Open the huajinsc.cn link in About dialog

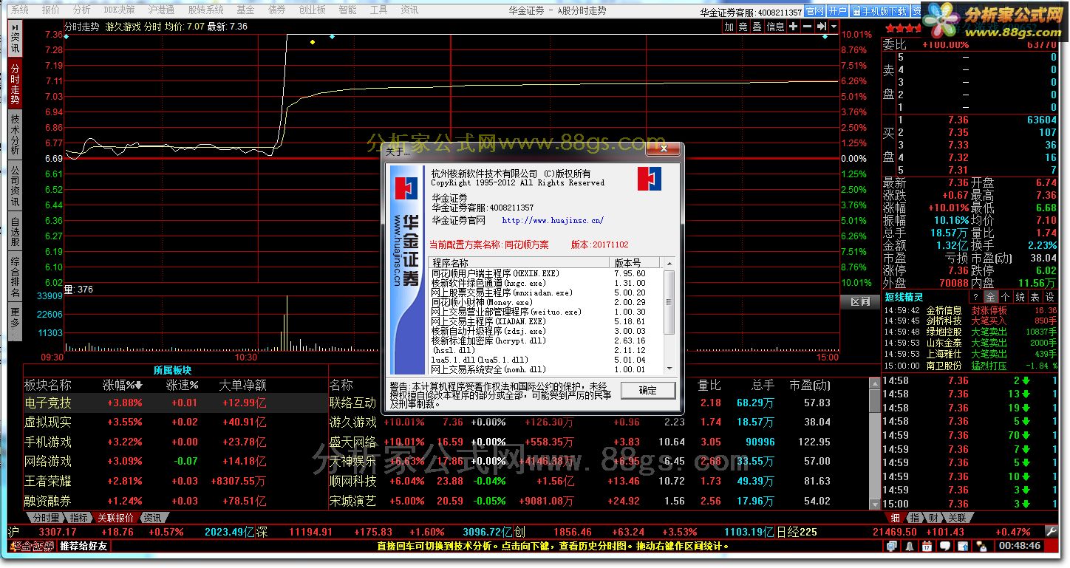click(553, 220)
